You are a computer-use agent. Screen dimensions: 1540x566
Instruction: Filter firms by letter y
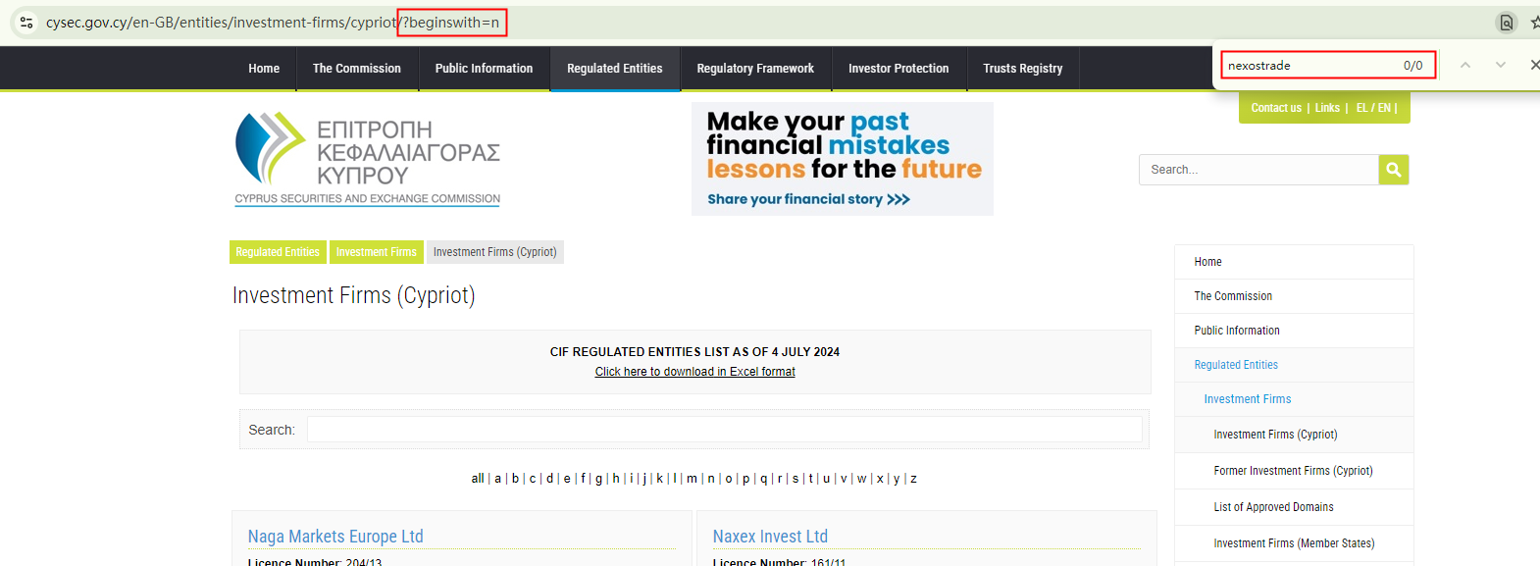897,479
